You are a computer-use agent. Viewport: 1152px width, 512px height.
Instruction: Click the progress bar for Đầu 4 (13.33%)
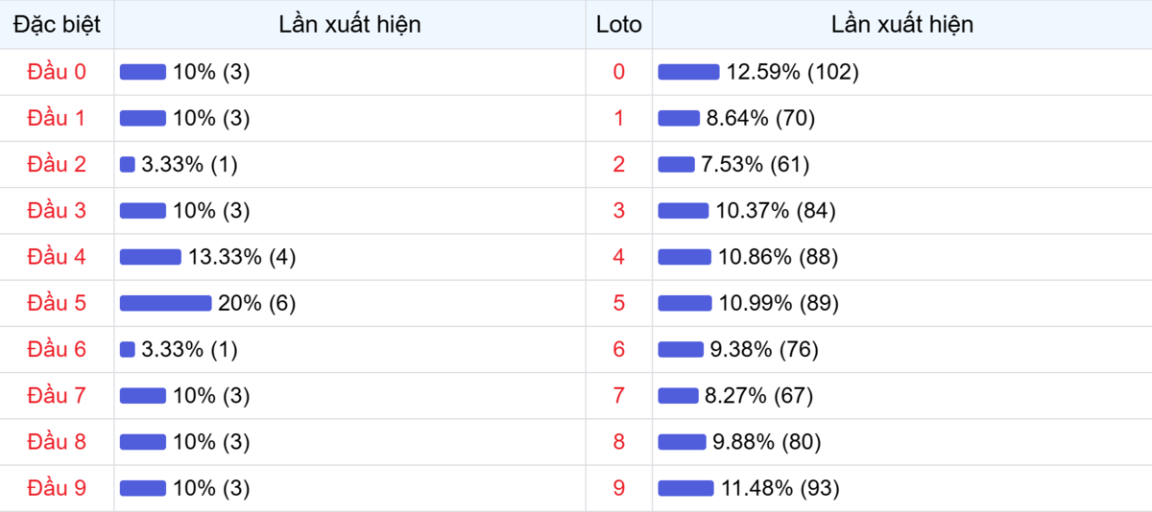tap(150, 257)
